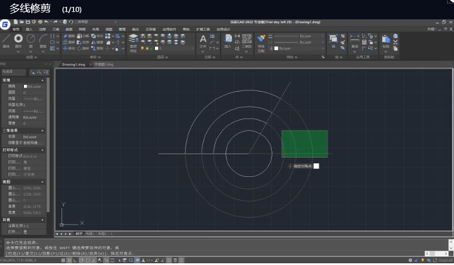Open the 插入 ribbon tab
454x265 pixels.
pyautogui.click(x=29, y=29)
